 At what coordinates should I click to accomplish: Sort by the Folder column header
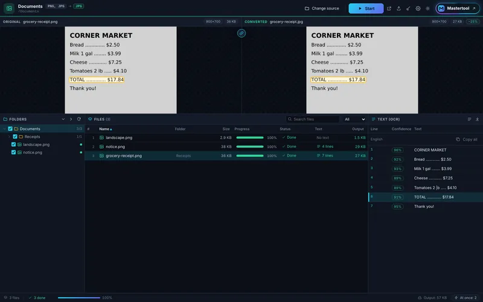(x=180, y=129)
